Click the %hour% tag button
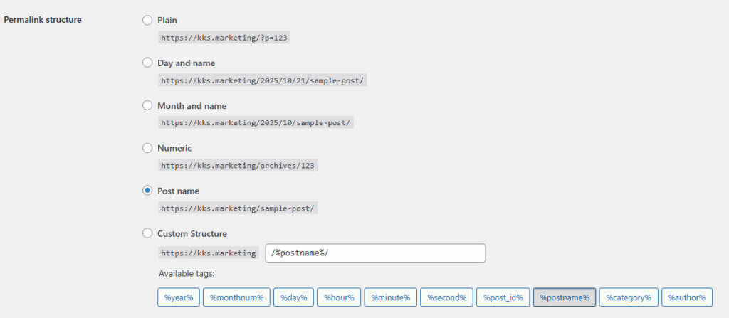This screenshot has width=729, height=318. 339,297
